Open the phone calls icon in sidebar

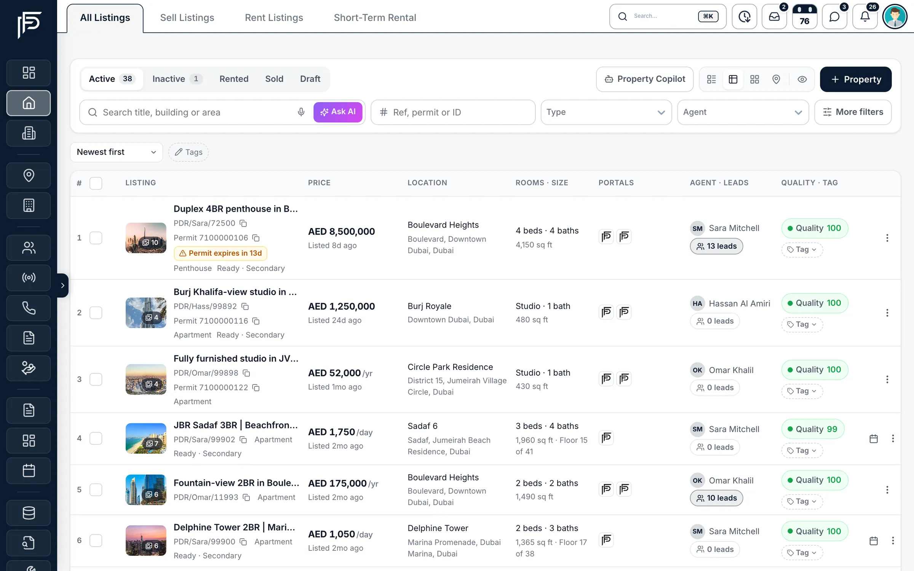[29, 308]
